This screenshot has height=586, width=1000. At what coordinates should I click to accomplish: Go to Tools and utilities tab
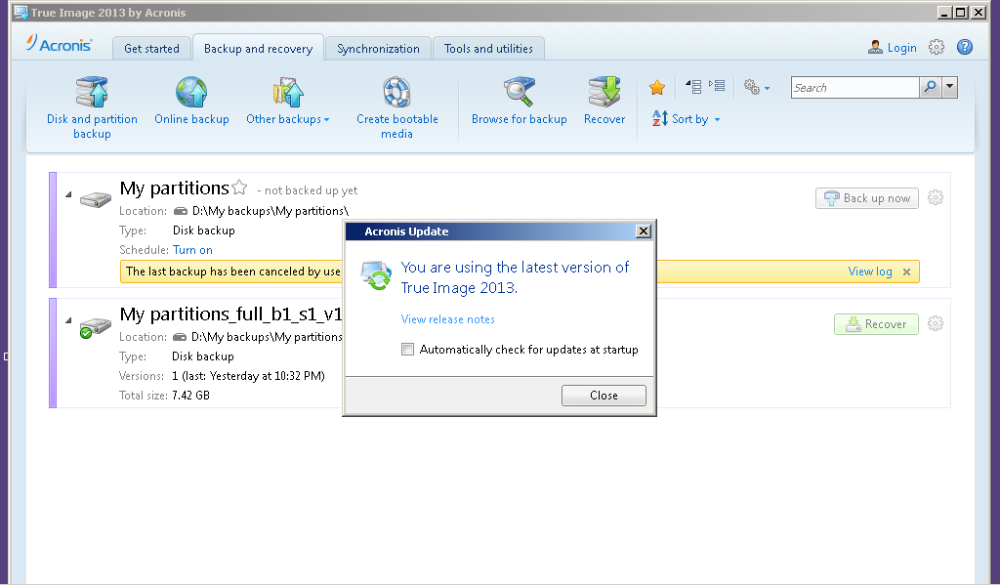[488, 49]
